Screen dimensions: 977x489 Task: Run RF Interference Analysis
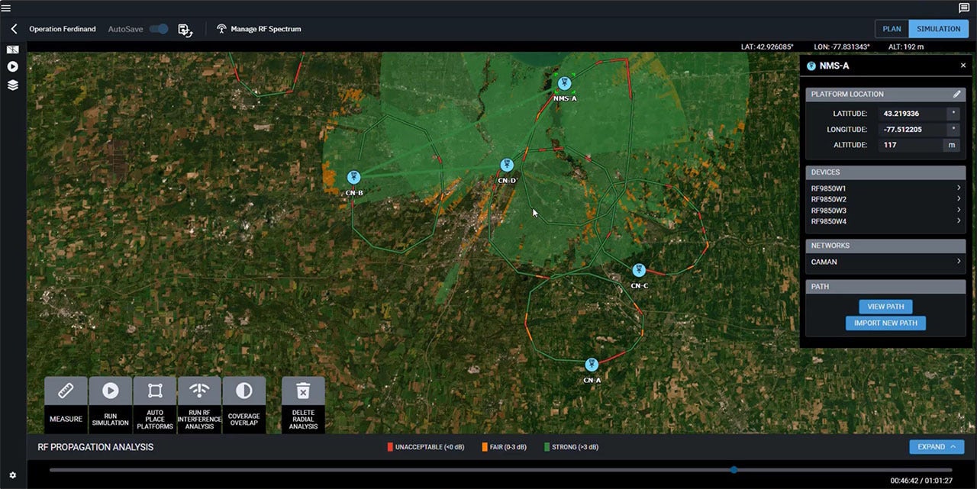click(x=199, y=403)
